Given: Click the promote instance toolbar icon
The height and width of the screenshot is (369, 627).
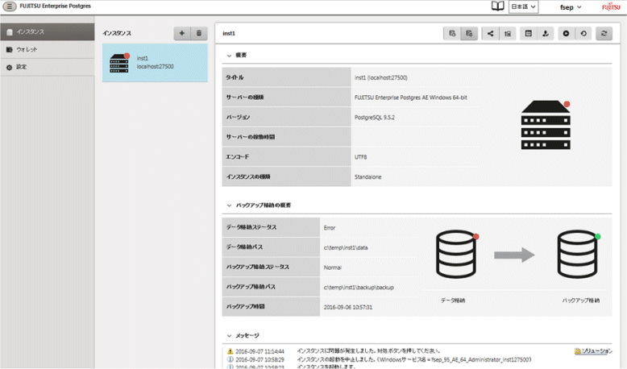Looking at the screenshot, I should 508,34.
